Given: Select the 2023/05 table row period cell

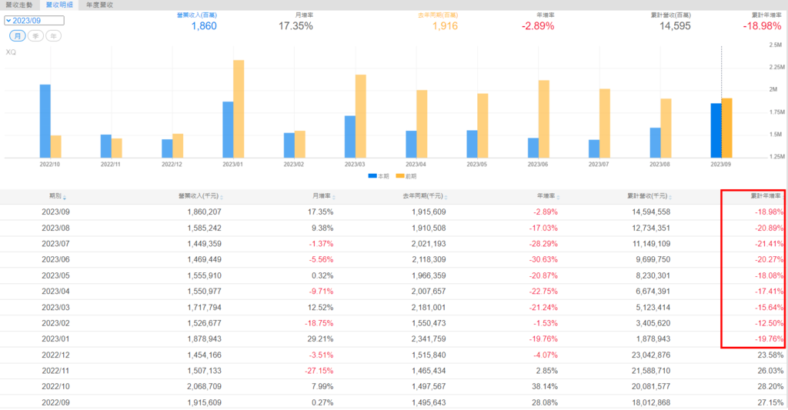Looking at the screenshot, I should point(55,276).
